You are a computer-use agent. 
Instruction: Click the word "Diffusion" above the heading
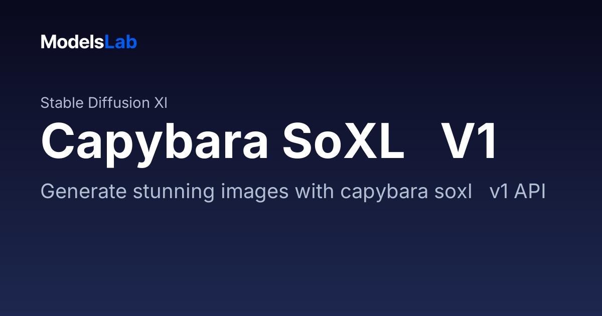(x=119, y=103)
